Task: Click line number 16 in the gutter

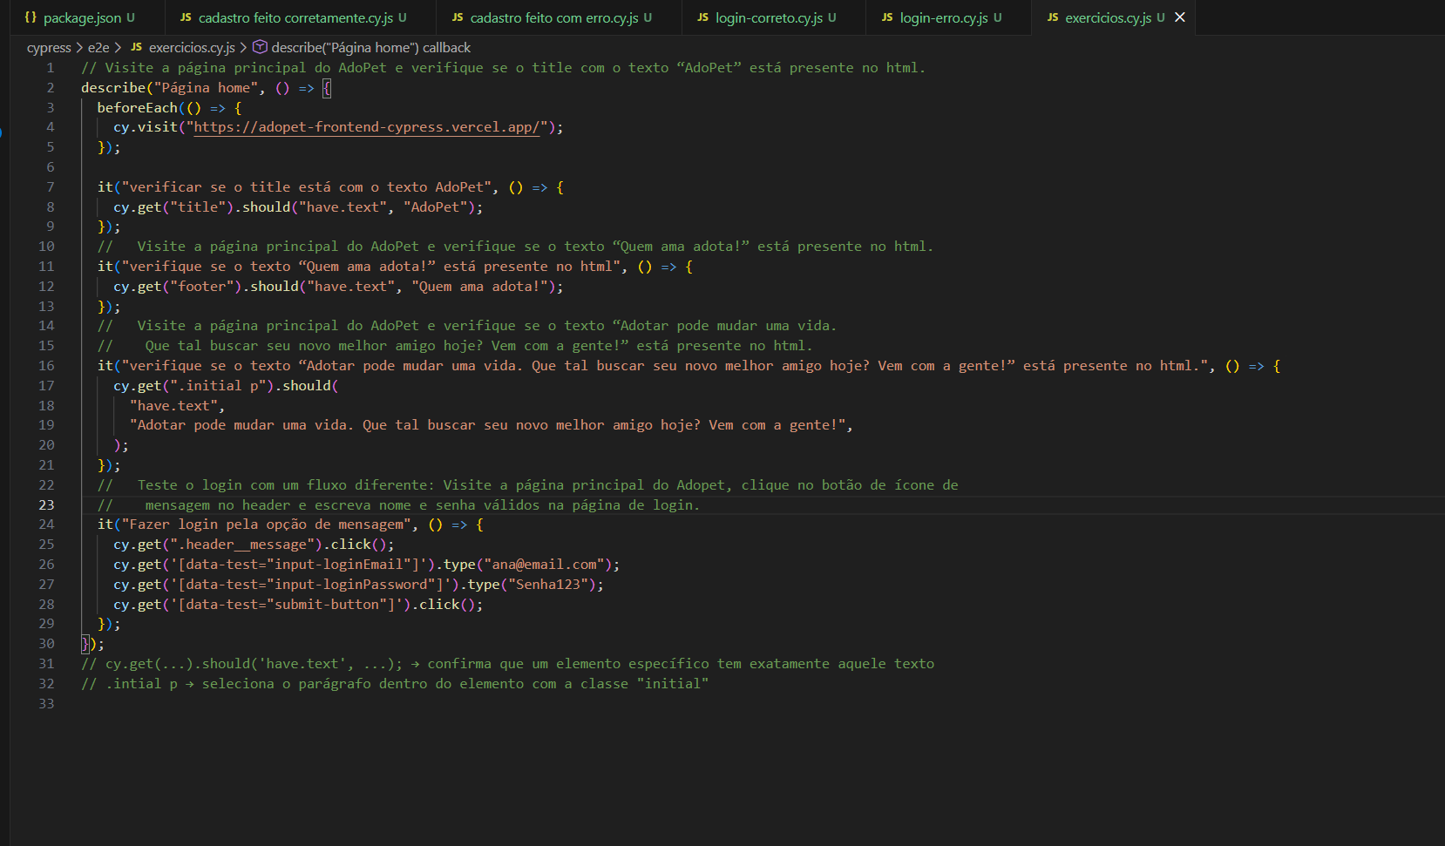Action: tap(46, 366)
